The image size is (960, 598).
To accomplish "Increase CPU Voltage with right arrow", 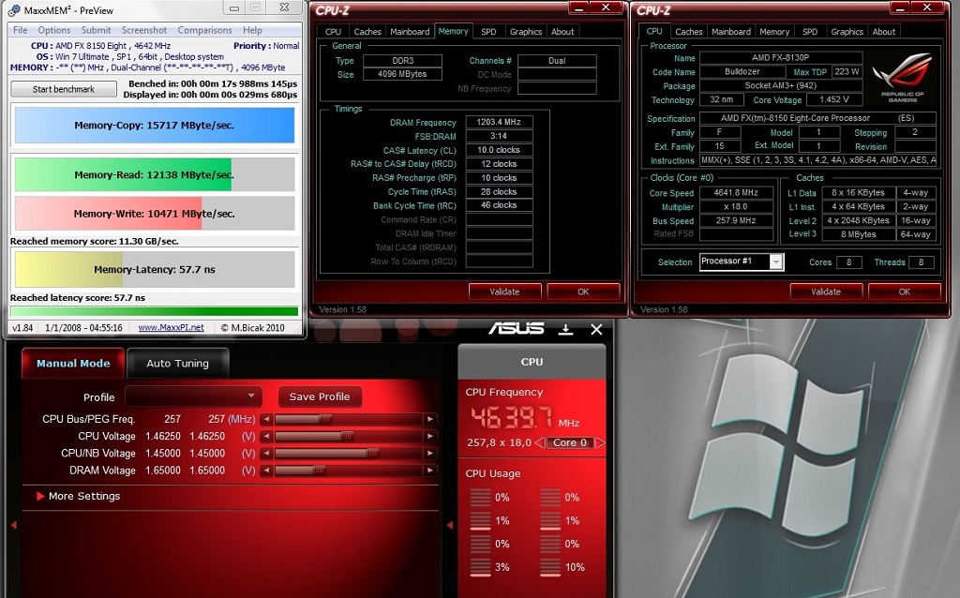I will (430, 437).
